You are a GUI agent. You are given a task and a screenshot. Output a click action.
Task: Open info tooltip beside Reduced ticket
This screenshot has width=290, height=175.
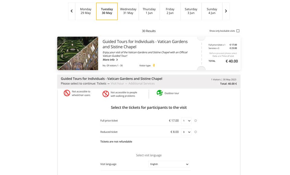[x=195, y=132]
